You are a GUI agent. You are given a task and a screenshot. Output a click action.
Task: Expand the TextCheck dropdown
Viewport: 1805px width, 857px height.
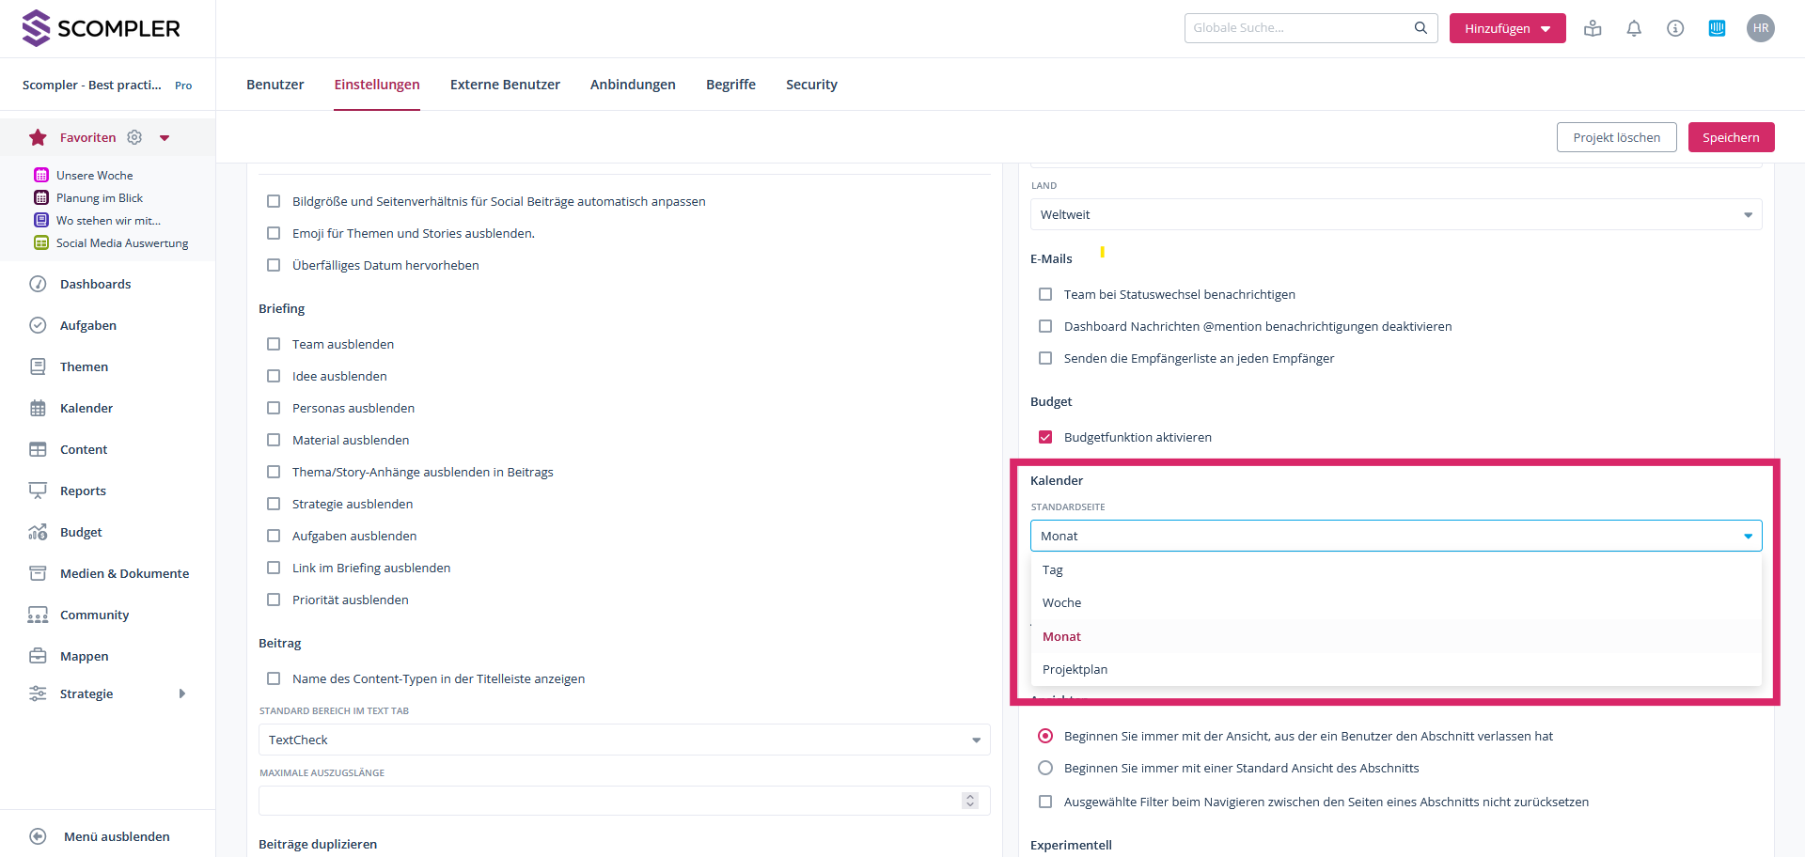[623, 740]
